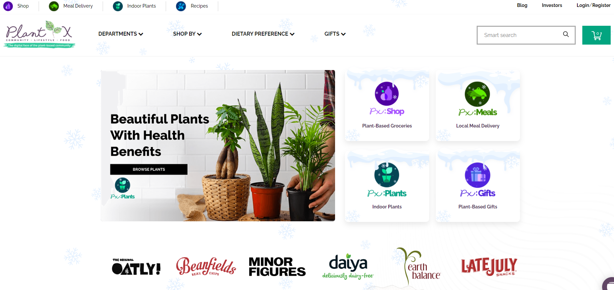
Task: Open the Blog link
Action: click(522, 5)
